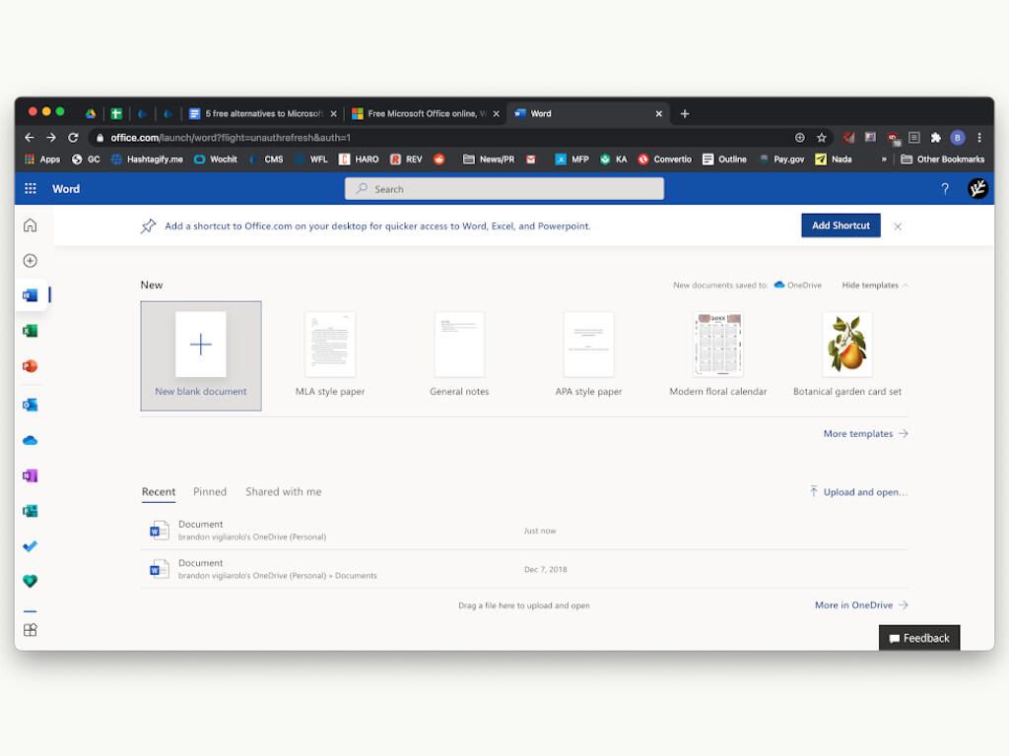Click the Add Shortcut button
This screenshot has height=756, width=1009.
(x=841, y=225)
